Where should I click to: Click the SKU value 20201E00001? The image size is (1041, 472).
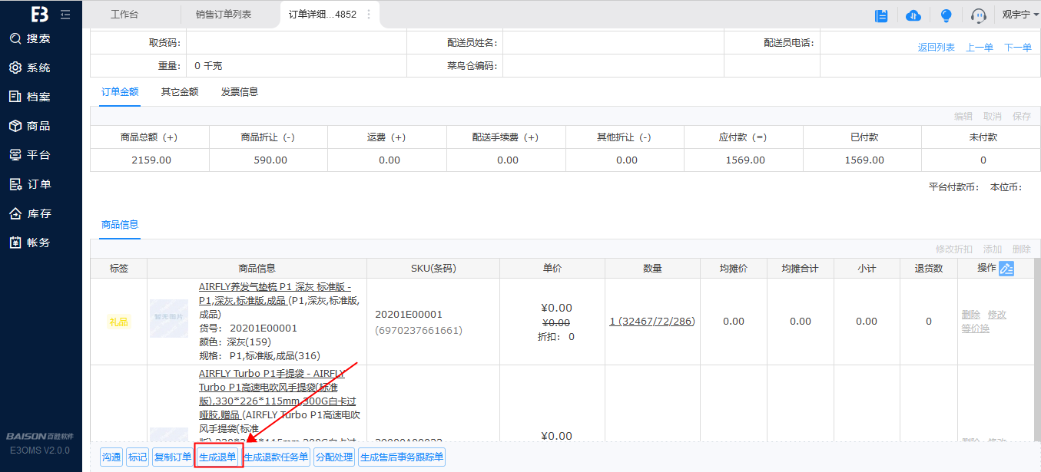pyautogui.click(x=409, y=315)
